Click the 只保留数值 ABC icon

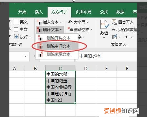click(115, 29)
